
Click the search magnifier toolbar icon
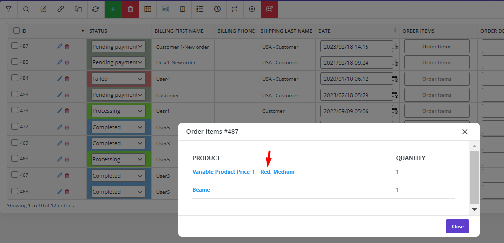click(26, 9)
